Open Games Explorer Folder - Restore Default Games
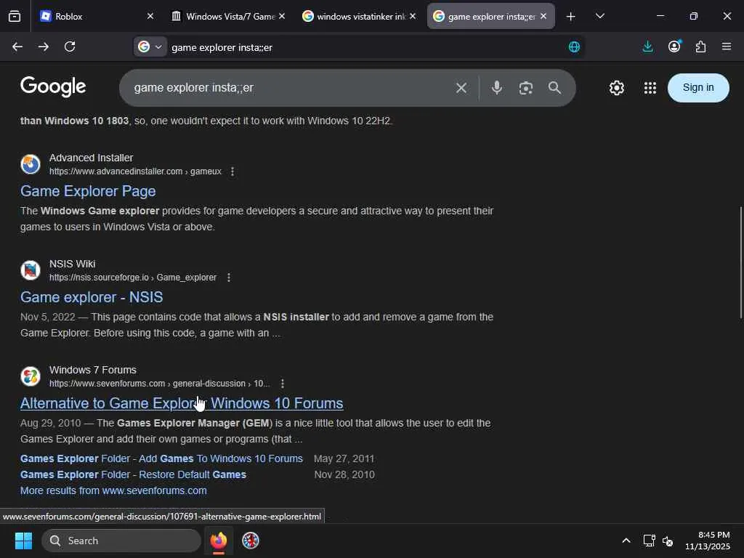Viewport: 744px width, 558px height. 134,474
